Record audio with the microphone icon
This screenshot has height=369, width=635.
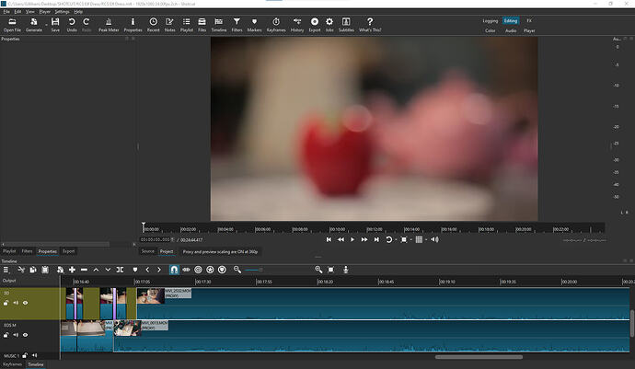coord(345,270)
